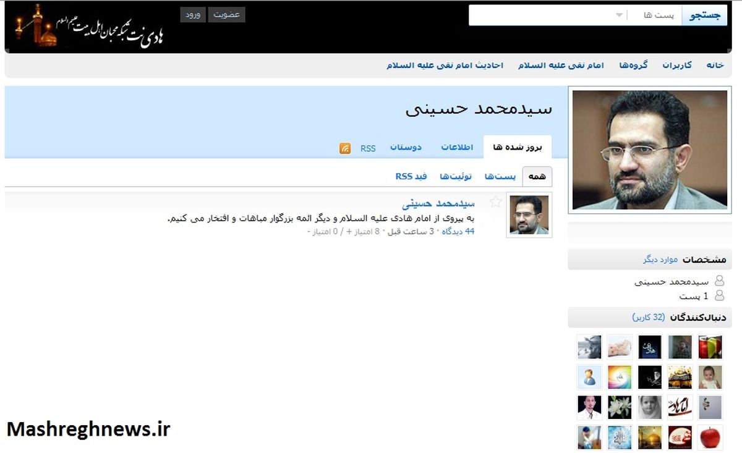Screen dimensions: 742x453
Task: Click the موارد دیگر link
Action: (660, 260)
